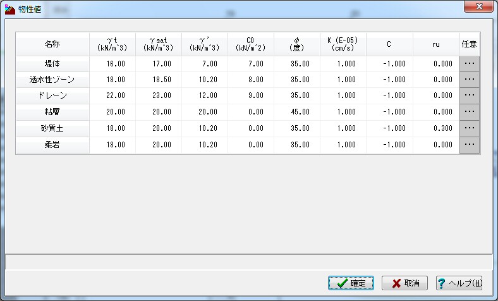
Task: Select the 柔岩 name cell
Action: [x=52, y=145]
